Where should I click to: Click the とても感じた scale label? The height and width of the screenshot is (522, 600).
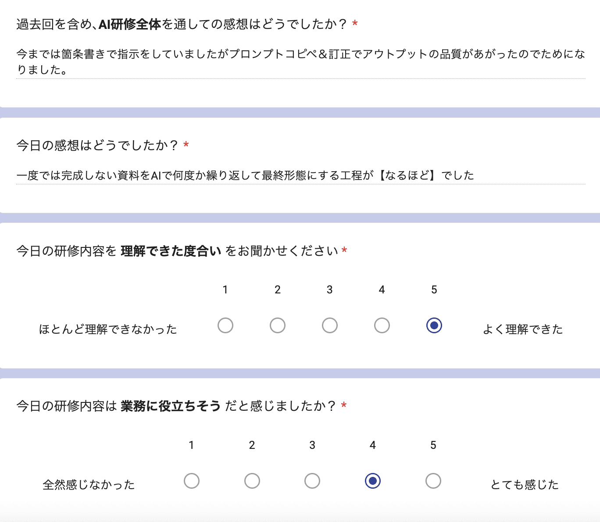[524, 484]
